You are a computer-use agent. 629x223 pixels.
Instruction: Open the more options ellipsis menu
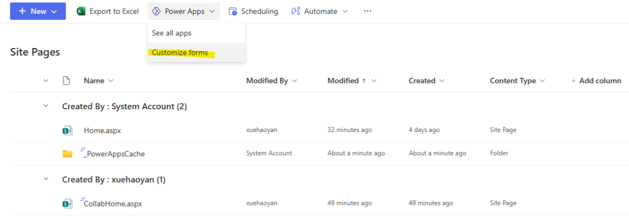(367, 11)
